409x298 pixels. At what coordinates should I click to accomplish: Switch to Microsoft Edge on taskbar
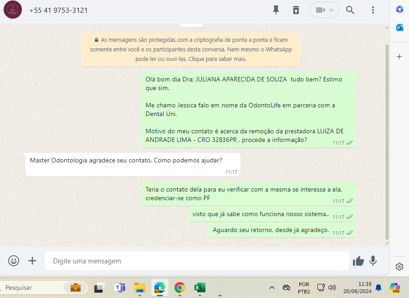[x=159, y=288]
